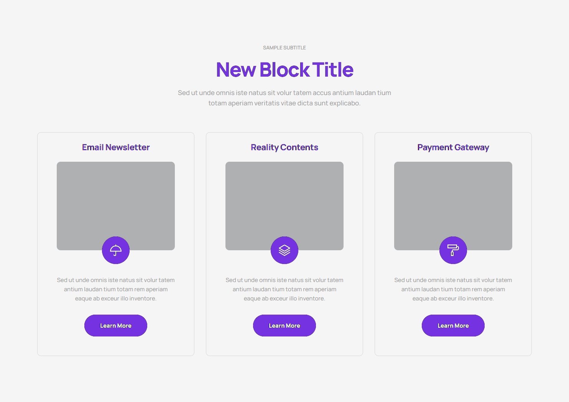Viewport: 569px width, 402px height.
Task: Click empty space beside the Email Newsletter heading
Action: [173, 148]
